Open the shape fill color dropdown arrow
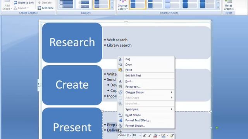 tap(159, 136)
